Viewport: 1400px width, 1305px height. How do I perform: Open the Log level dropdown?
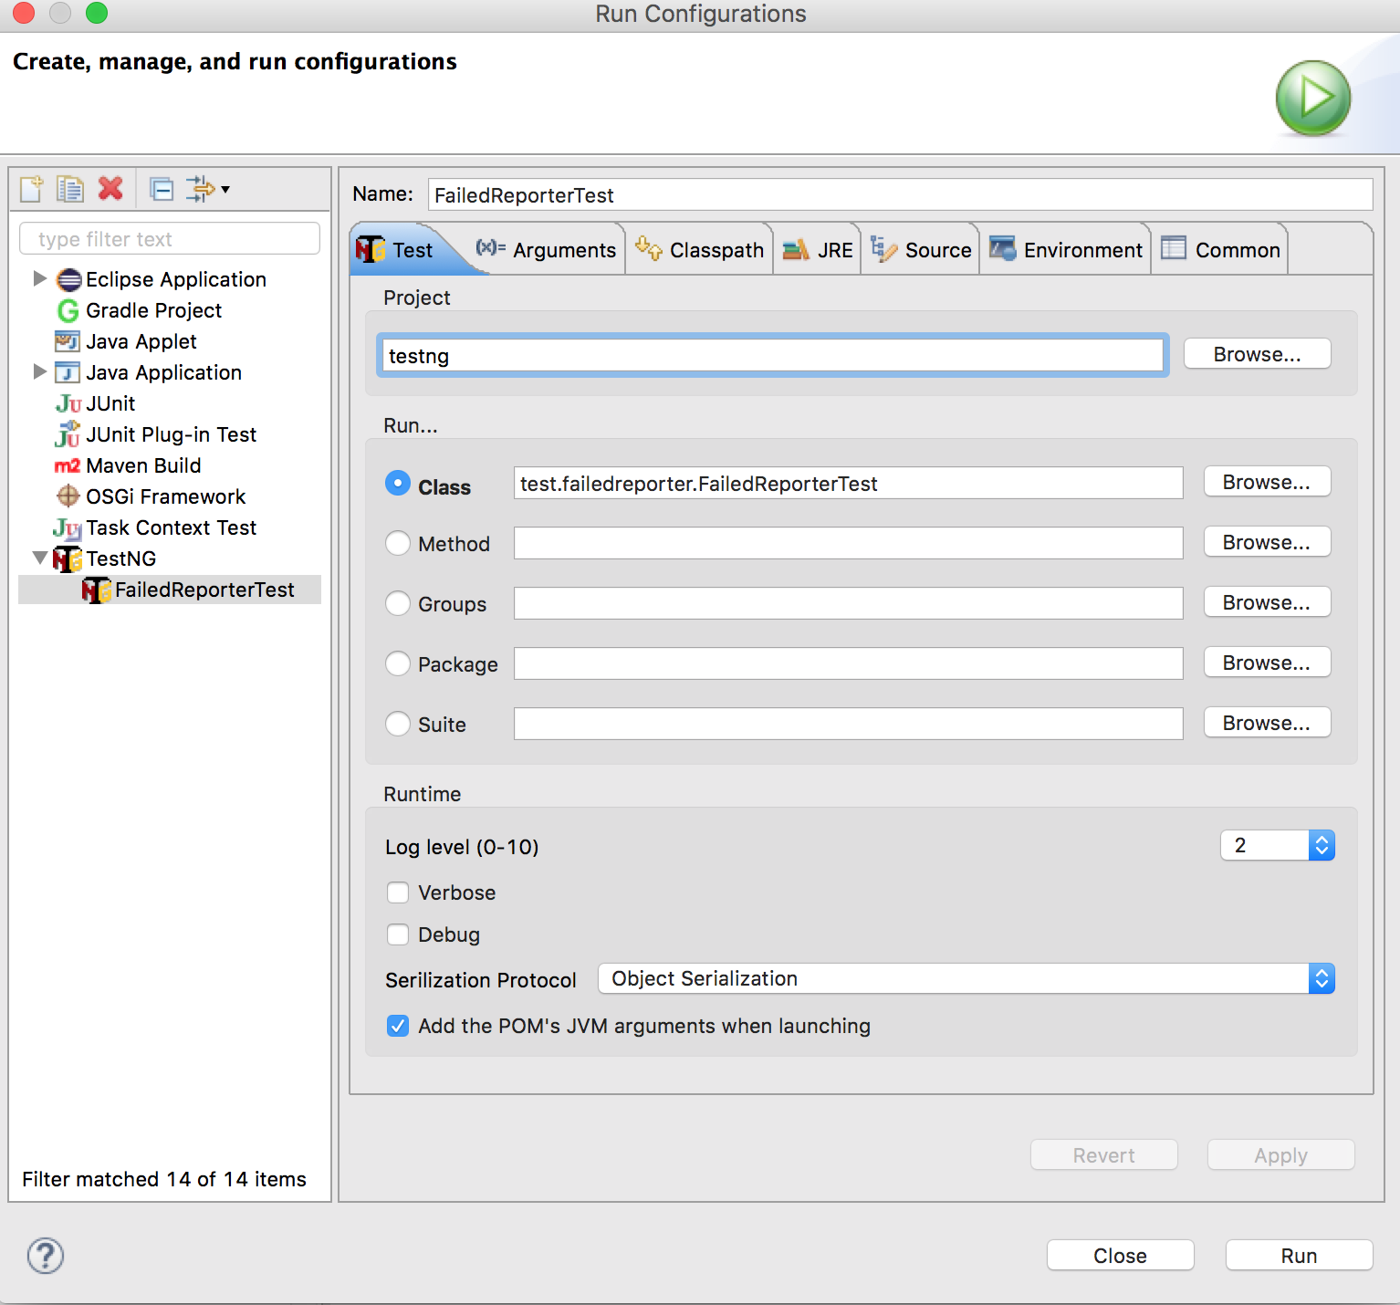click(x=1277, y=846)
